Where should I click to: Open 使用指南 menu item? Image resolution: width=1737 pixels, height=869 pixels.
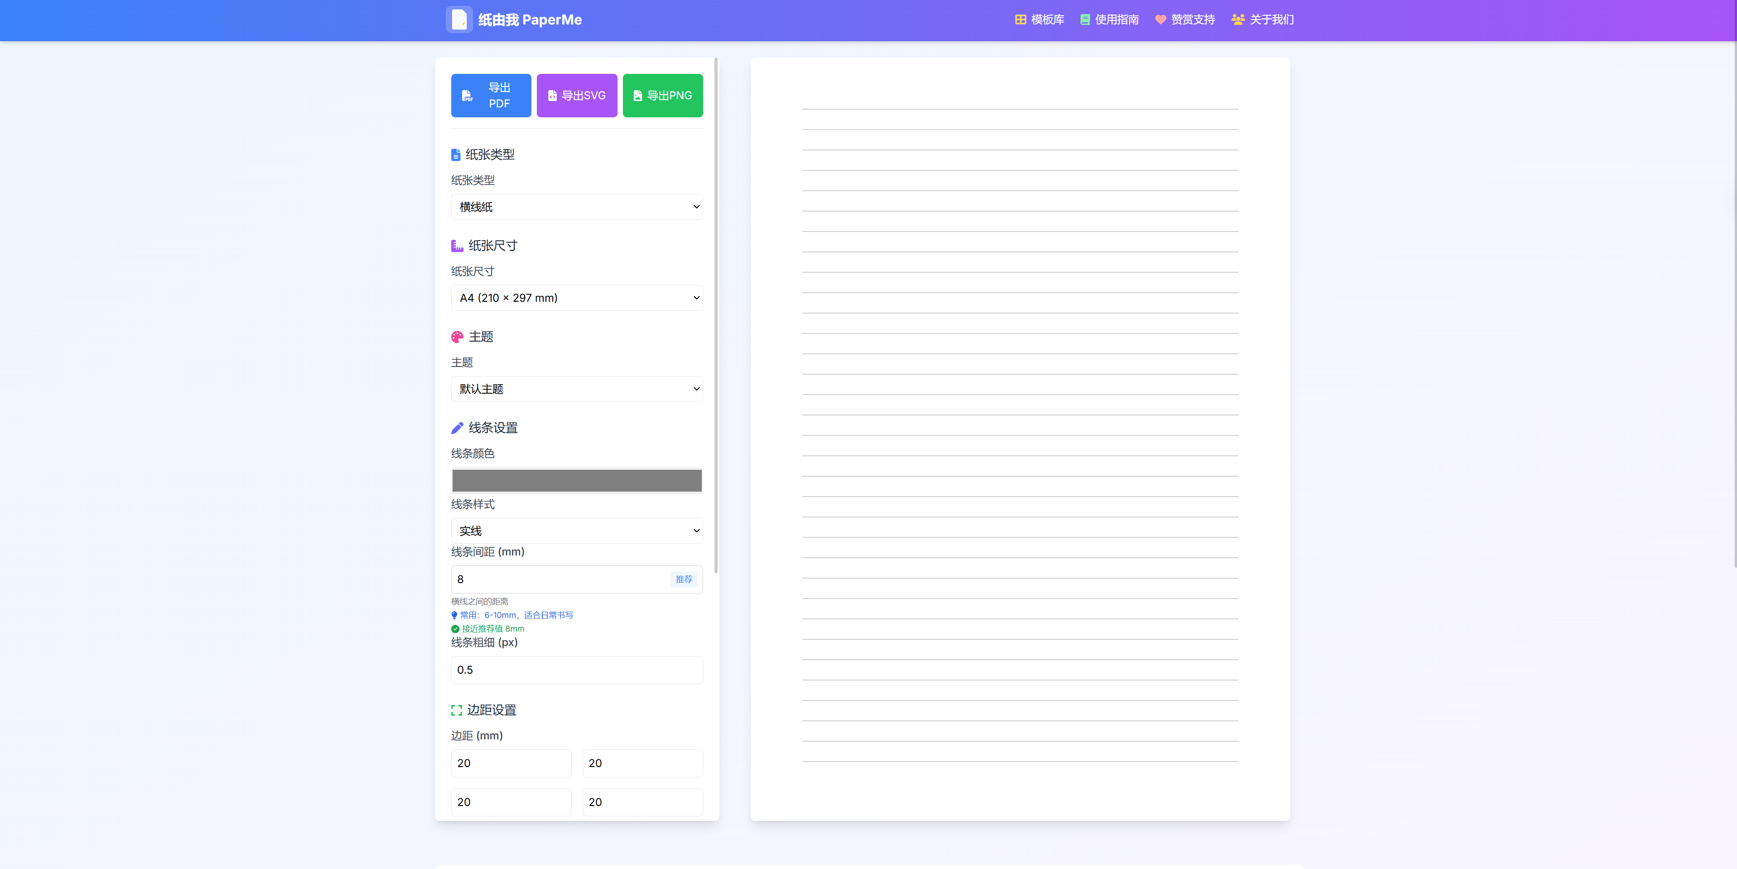tap(1117, 19)
